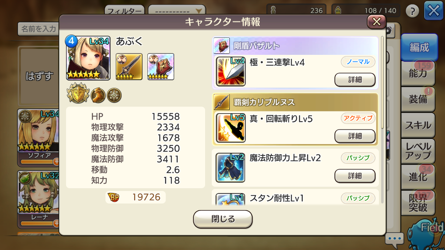The width and height of the screenshot is (445, 250).
Task: Open the chat bubble icon
Action: click(x=395, y=240)
